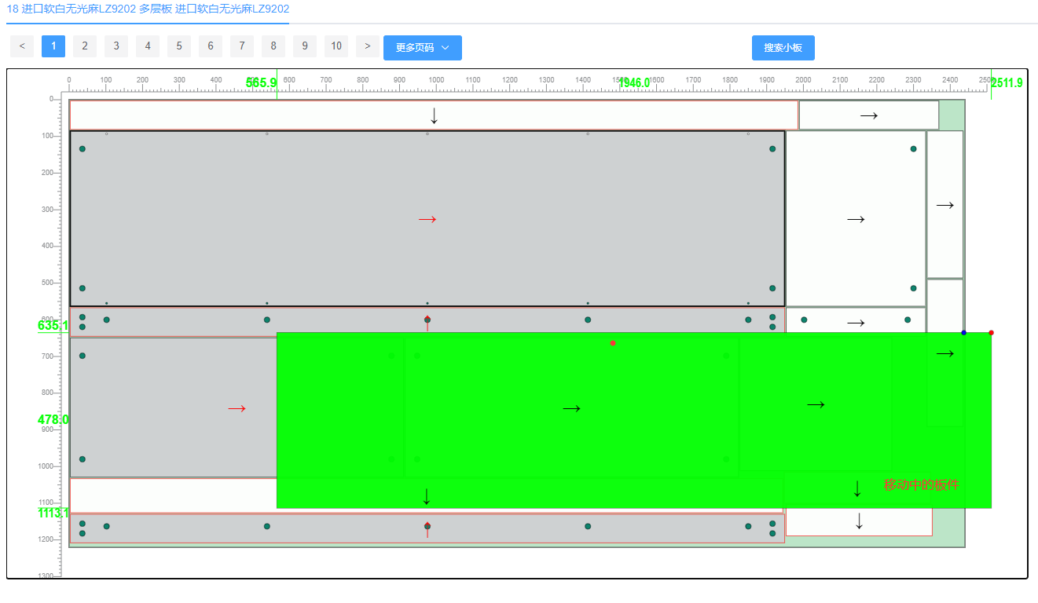1038x603 pixels.
Task: Click the 搜索小板 button
Action: coord(783,48)
